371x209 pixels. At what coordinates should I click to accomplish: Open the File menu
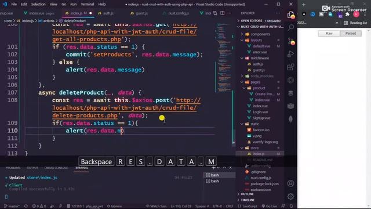pos(14,4)
